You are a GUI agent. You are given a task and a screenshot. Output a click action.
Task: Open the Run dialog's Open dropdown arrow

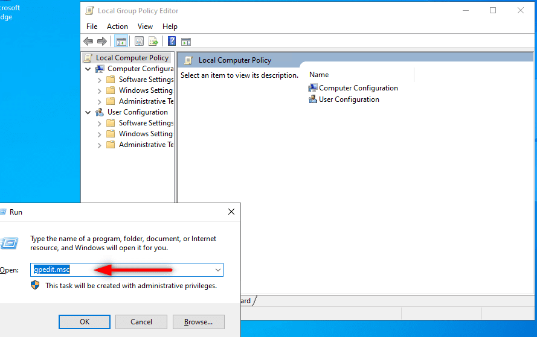coord(217,270)
